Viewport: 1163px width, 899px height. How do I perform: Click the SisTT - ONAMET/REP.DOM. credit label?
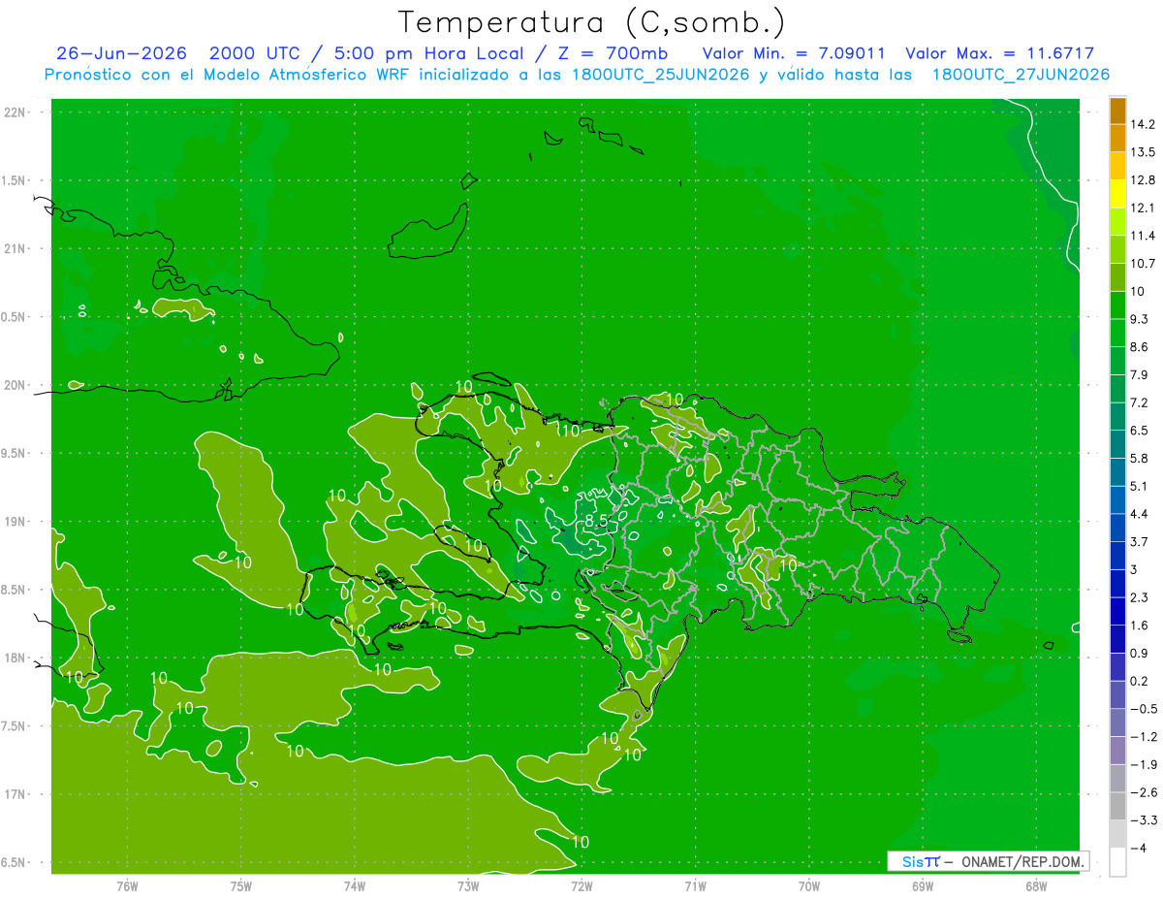tap(989, 861)
